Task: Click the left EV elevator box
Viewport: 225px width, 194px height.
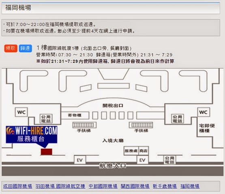Action: [x=80, y=160]
